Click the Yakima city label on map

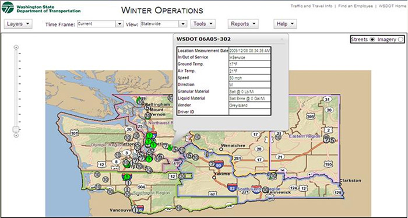click(222, 174)
